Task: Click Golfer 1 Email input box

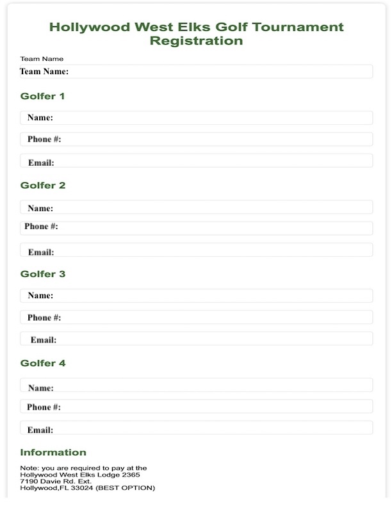Action: (197, 161)
